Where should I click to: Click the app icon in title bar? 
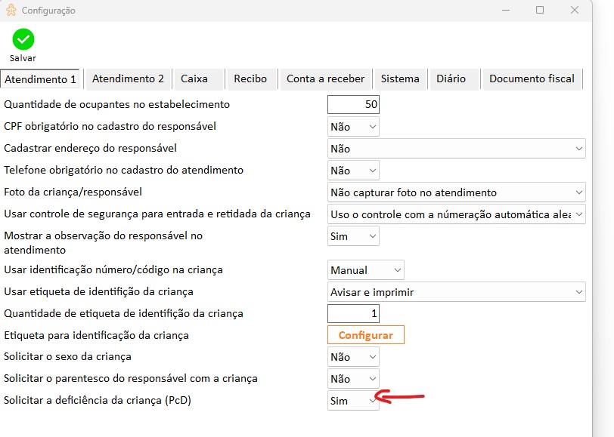coord(11,11)
